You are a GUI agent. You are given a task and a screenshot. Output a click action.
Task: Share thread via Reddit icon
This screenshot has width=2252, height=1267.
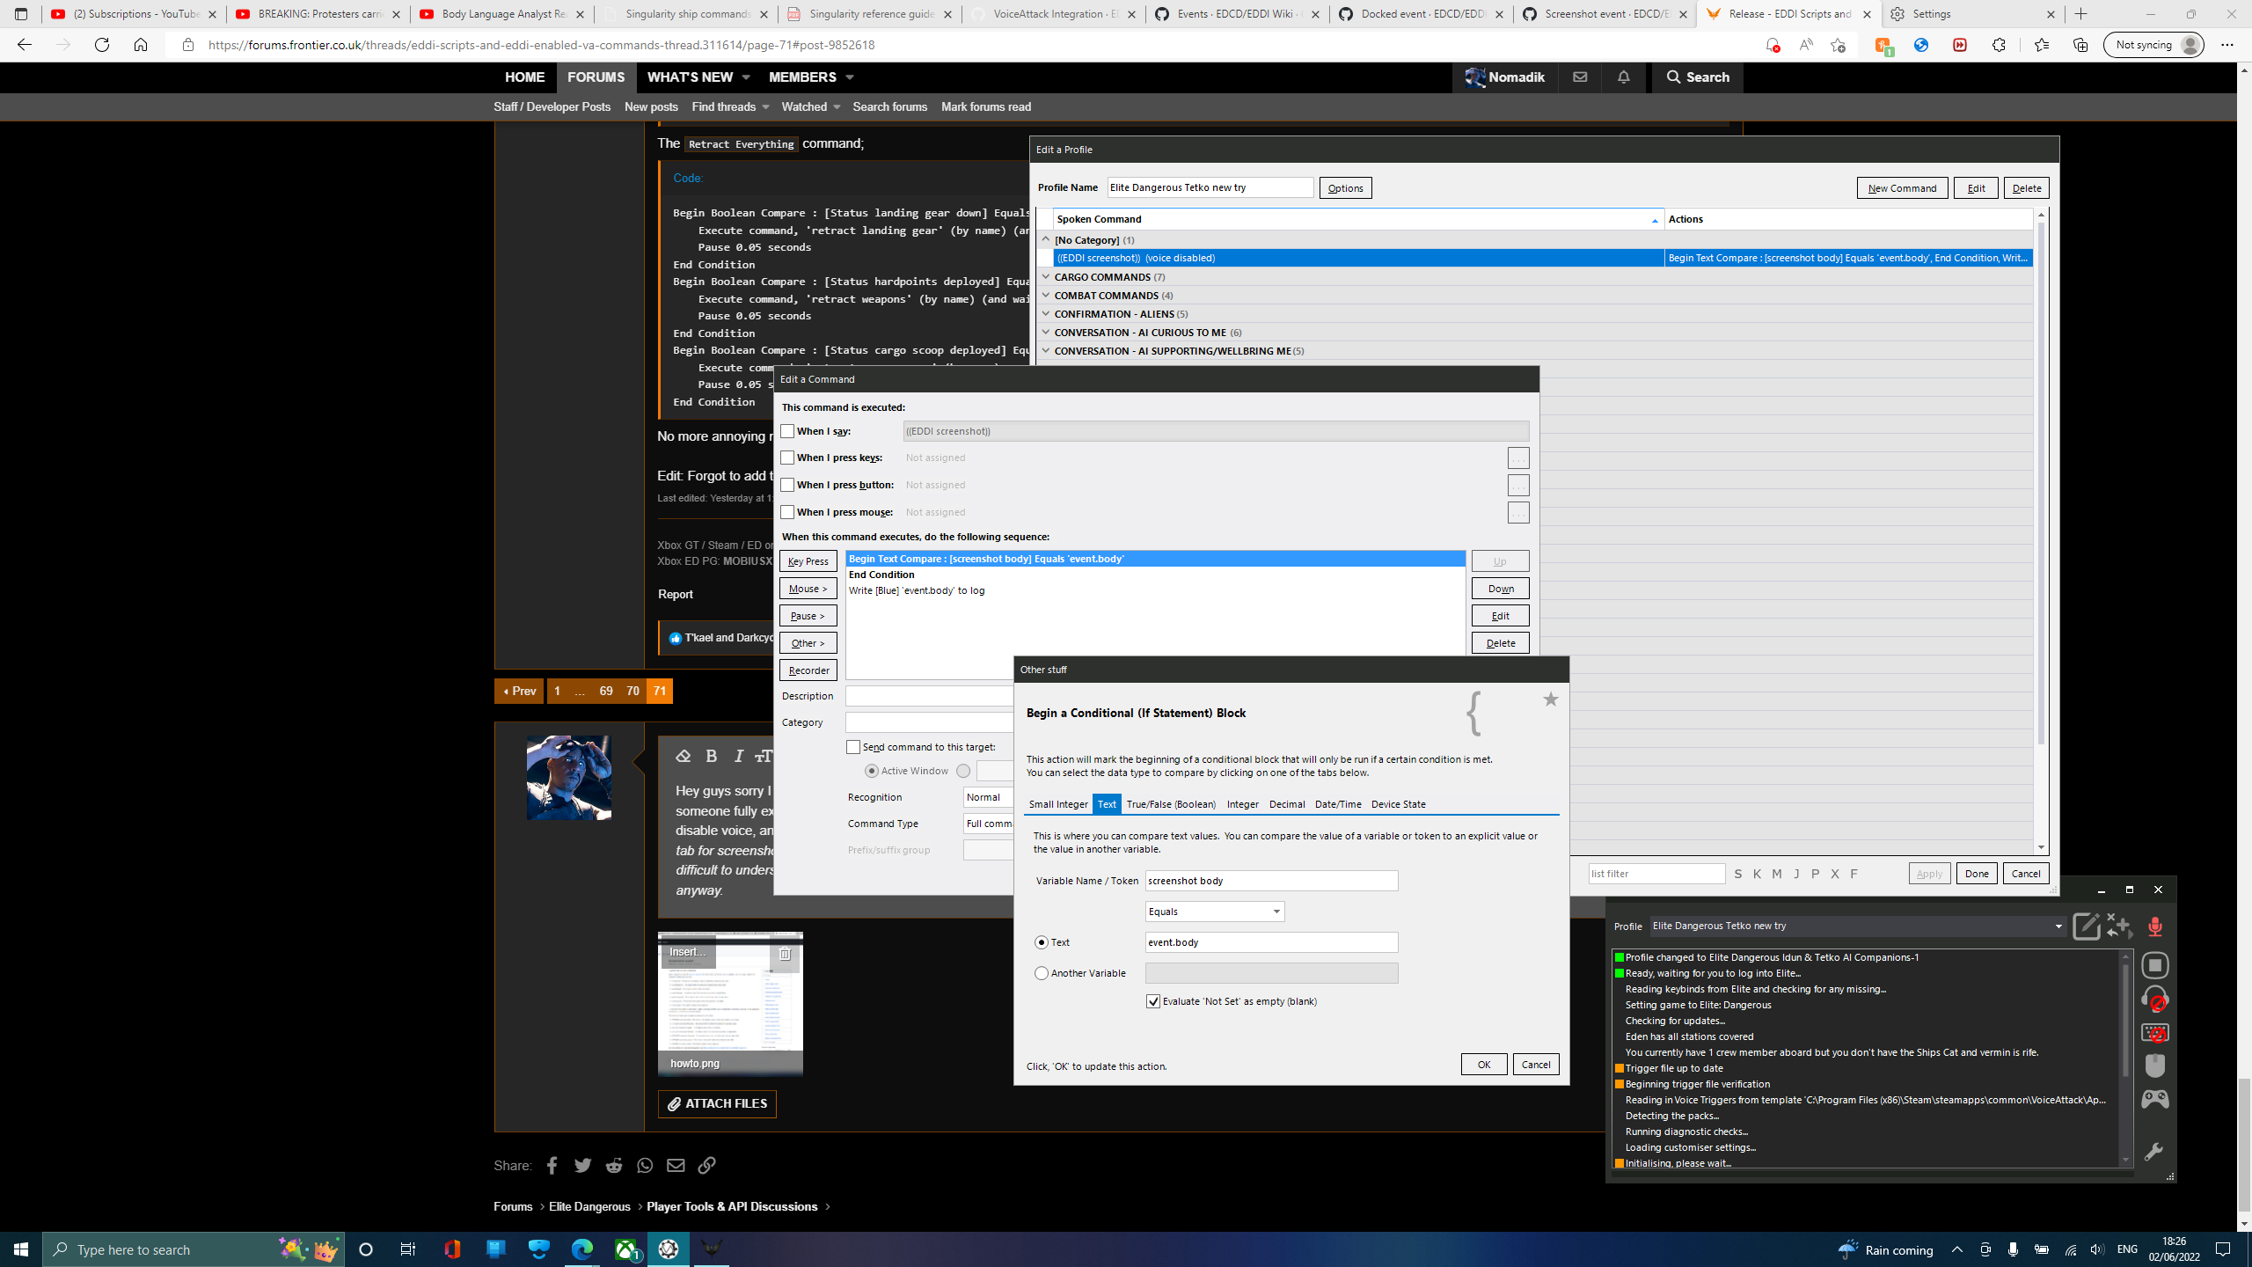tap(613, 1165)
